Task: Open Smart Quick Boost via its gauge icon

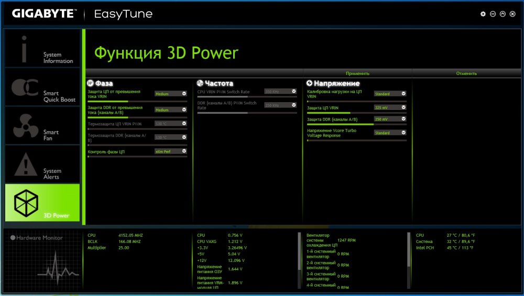Action: click(x=25, y=87)
